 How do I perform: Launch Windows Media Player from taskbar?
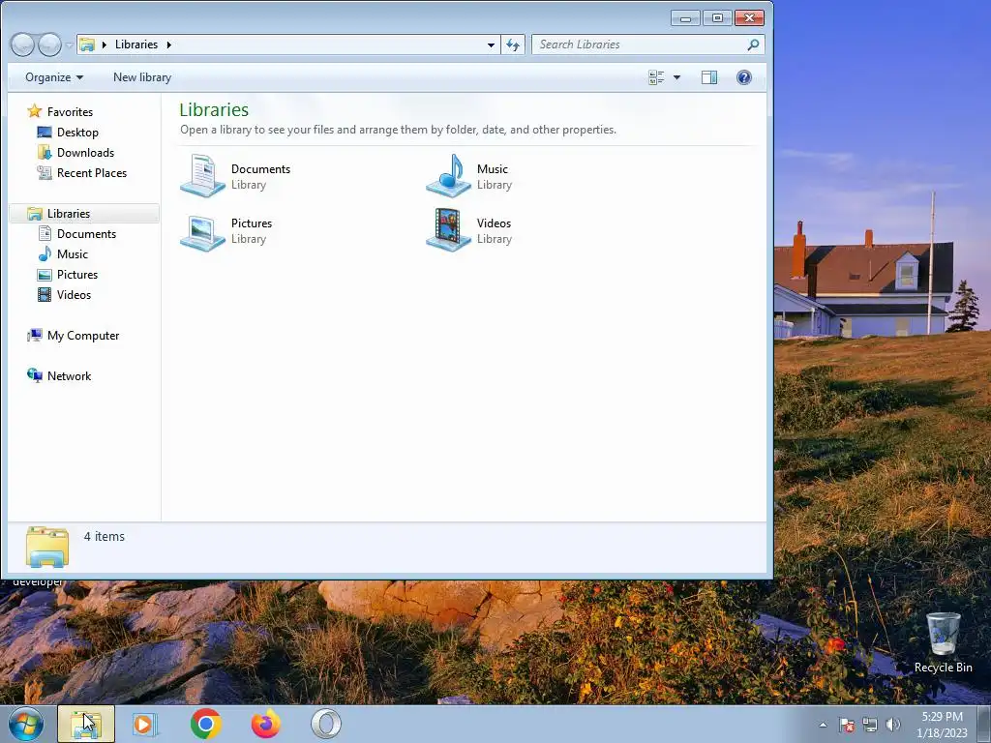[145, 724]
